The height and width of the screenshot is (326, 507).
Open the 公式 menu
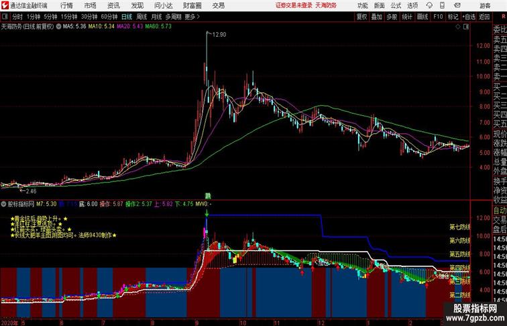pos(396,5)
